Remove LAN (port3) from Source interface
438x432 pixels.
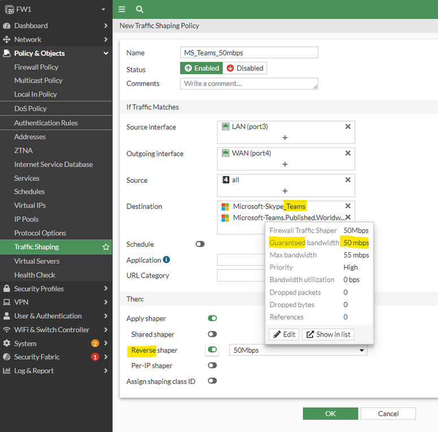coord(348,127)
